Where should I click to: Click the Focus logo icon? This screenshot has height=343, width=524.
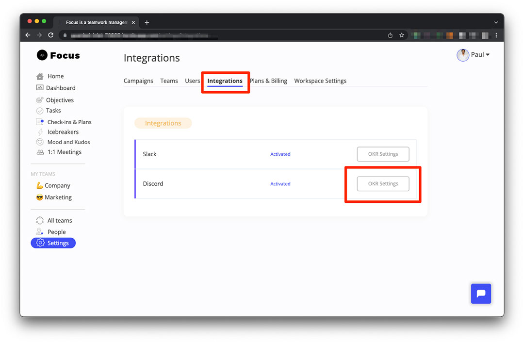point(42,55)
